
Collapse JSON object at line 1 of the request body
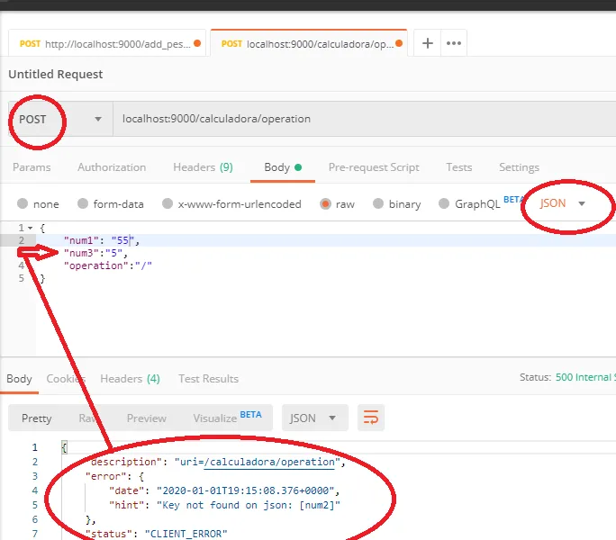point(30,228)
